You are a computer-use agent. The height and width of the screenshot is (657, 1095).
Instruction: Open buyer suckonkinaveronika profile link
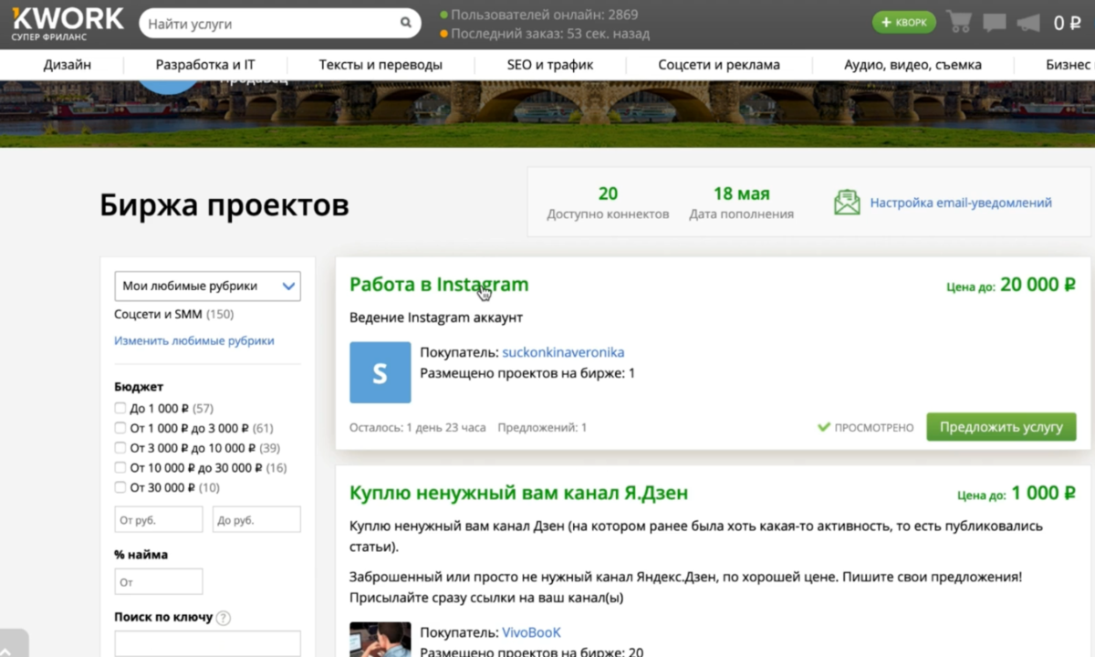pos(563,352)
